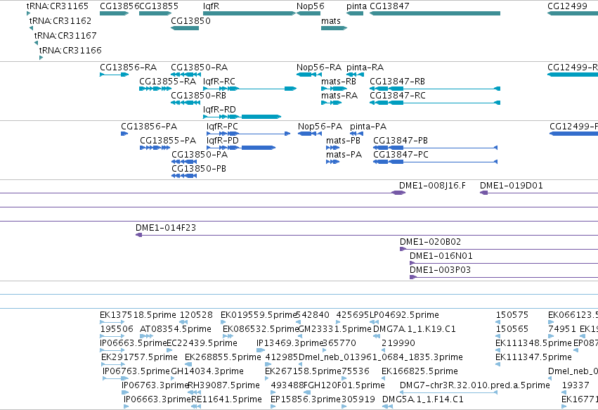Image resolution: width=598 pixels, height=410 pixels.
Task: Click transcript CG13850-RB
Action: click(x=186, y=103)
